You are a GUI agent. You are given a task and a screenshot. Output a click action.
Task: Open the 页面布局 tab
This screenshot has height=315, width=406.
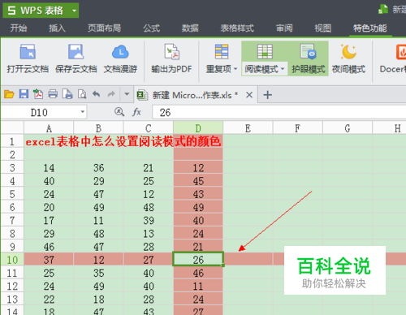(104, 28)
